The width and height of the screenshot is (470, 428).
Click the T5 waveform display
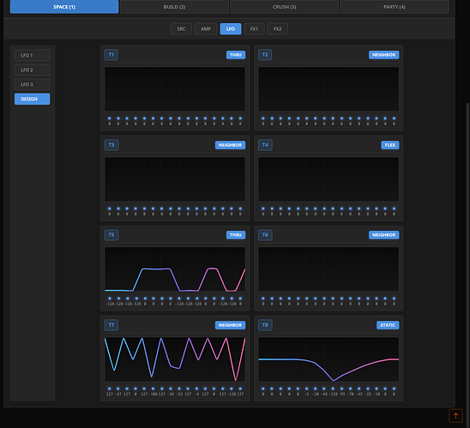(x=175, y=269)
